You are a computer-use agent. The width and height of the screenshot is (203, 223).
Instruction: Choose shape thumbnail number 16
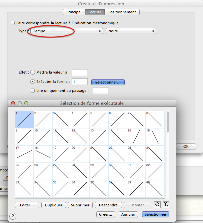click(155, 136)
